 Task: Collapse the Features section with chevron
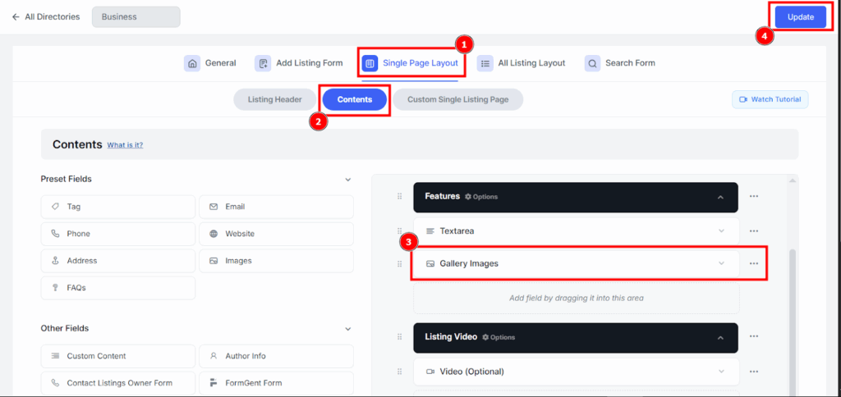(720, 197)
